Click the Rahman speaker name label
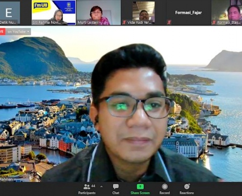The width and height of the screenshot is (242, 196). tap(6, 179)
